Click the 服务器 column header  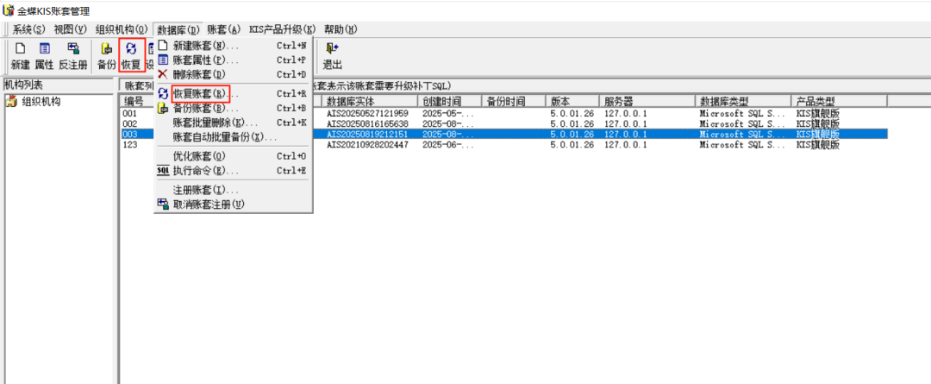click(647, 100)
